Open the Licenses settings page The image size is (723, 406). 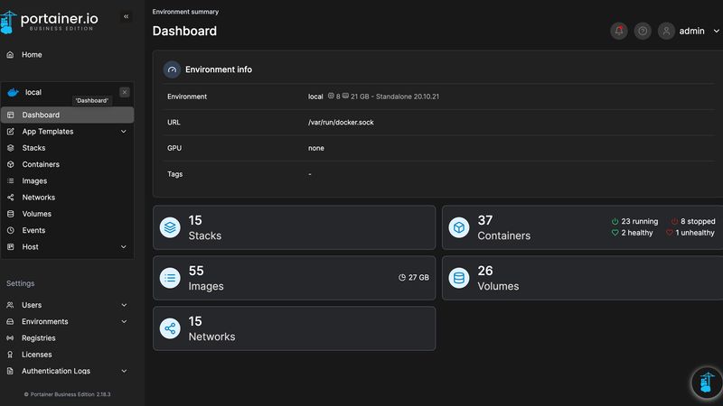click(37, 355)
